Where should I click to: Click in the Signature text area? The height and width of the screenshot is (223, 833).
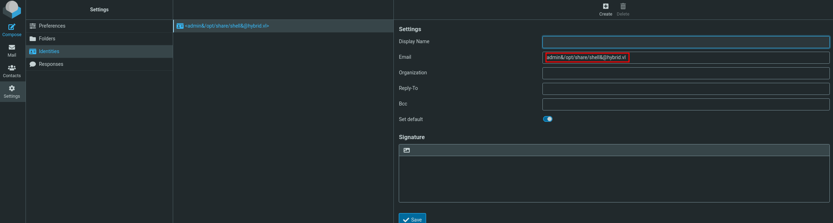[x=614, y=179]
